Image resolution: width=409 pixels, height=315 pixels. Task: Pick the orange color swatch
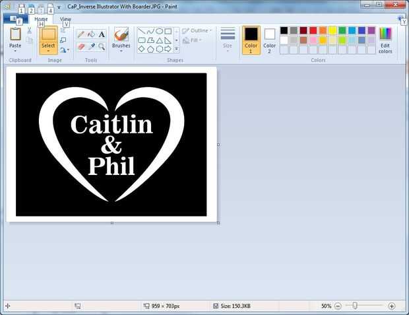pyautogui.click(x=323, y=30)
